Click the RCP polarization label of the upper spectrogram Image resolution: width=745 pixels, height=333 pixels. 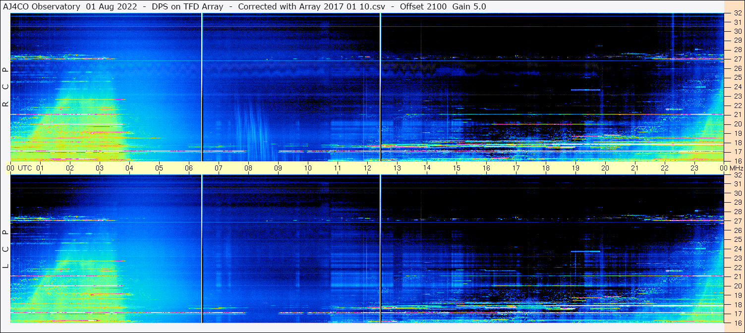5,87
